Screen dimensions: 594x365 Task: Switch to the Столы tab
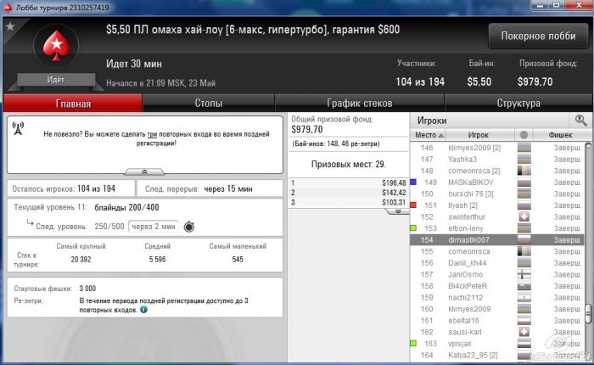pos(209,103)
